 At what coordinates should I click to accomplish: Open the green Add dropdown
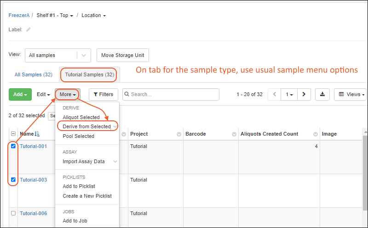tap(20, 94)
